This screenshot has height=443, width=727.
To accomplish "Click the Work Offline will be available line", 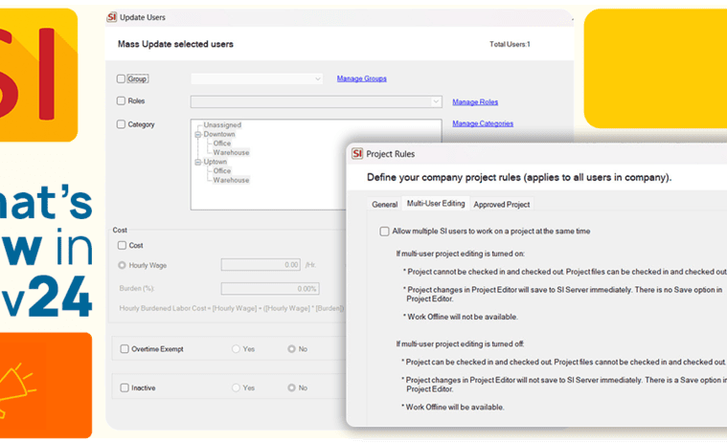I will coord(452,407).
